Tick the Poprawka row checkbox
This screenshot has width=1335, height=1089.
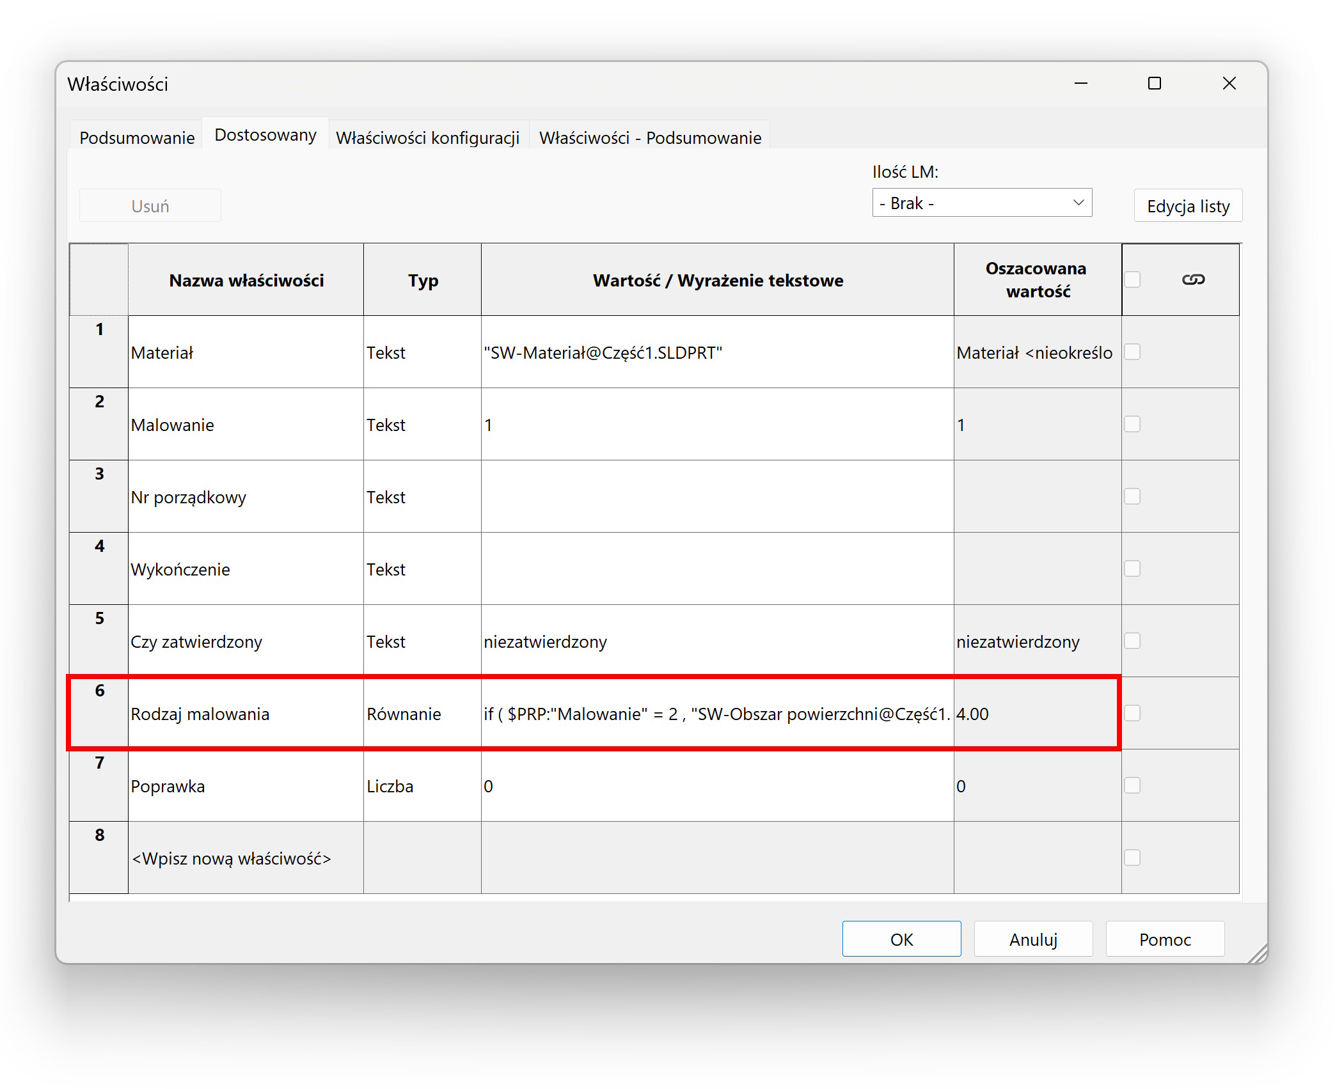pyautogui.click(x=1132, y=785)
